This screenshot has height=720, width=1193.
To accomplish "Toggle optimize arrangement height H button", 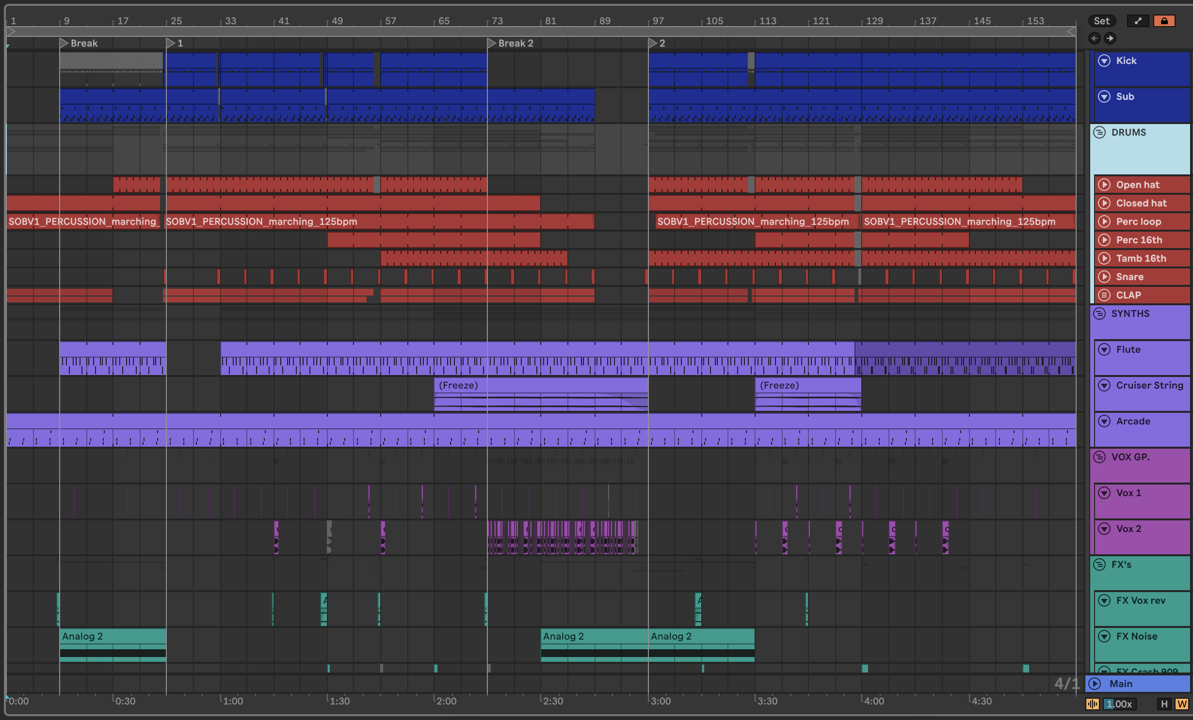I will pos(1164,704).
